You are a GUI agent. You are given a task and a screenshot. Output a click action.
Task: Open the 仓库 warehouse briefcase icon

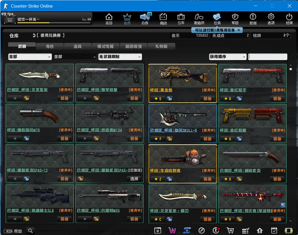pyautogui.click(x=181, y=19)
